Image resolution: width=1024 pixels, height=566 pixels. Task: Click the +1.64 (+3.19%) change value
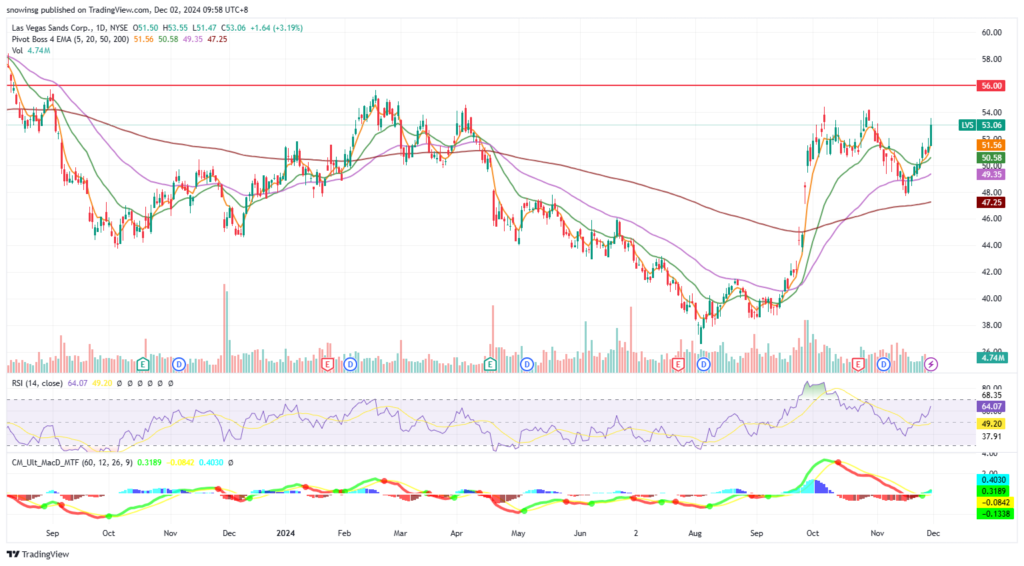click(276, 28)
